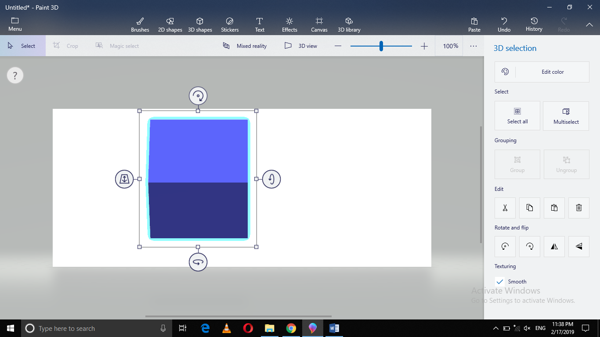Flip the selection horizontally

coord(554,246)
